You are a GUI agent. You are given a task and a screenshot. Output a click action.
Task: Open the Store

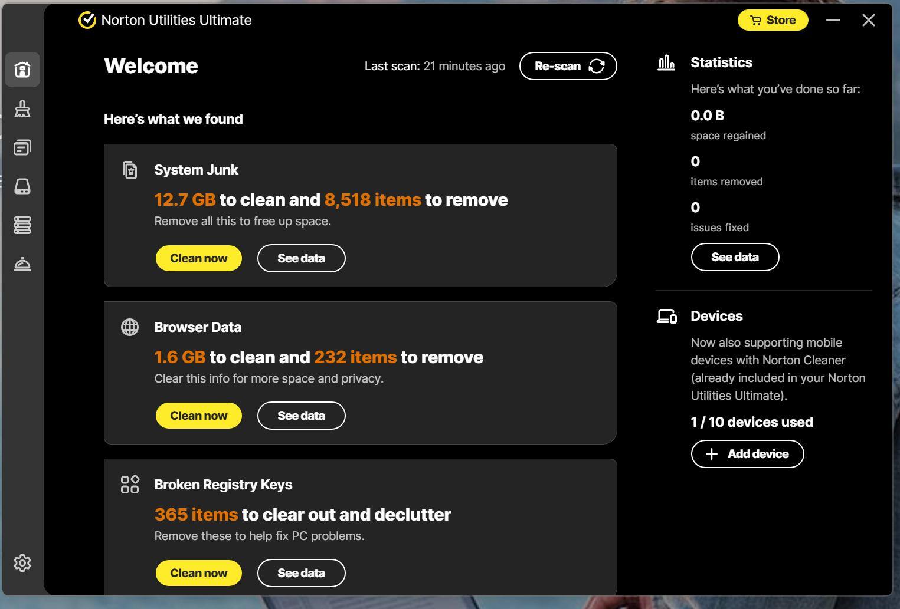(773, 20)
